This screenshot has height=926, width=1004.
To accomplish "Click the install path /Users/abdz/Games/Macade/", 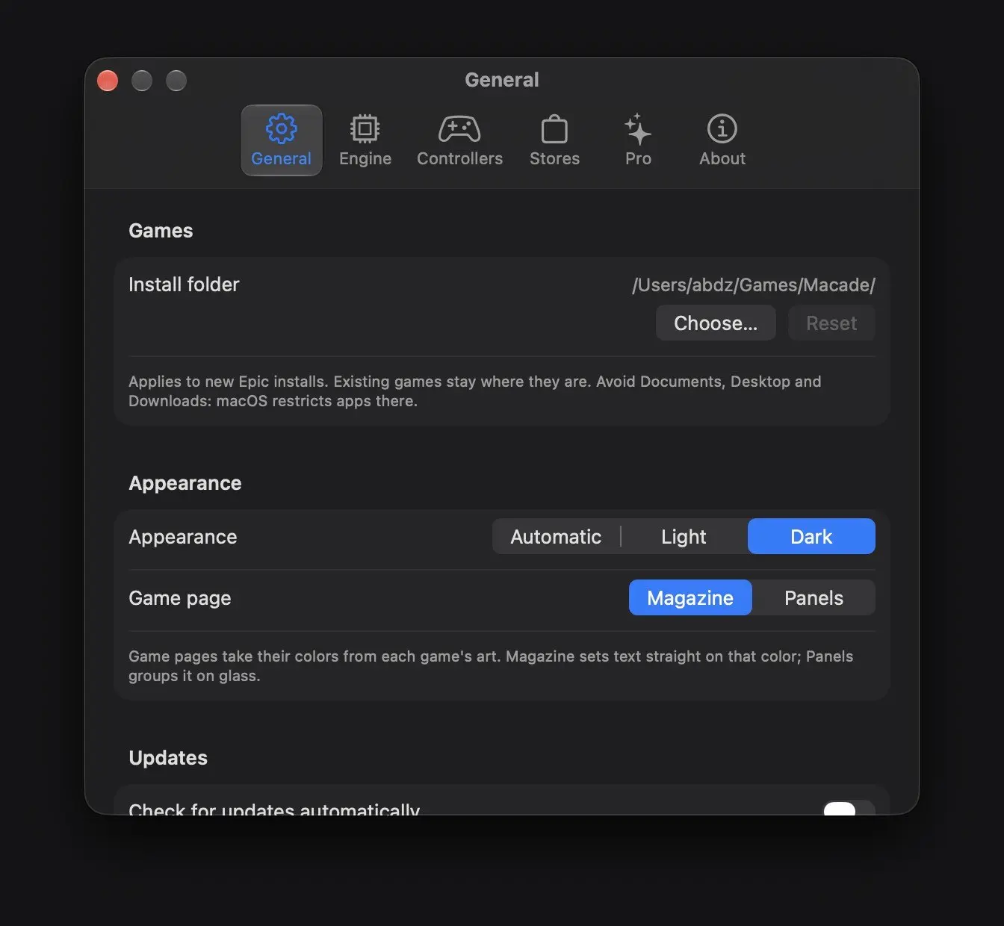I will (x=754, y=285).
